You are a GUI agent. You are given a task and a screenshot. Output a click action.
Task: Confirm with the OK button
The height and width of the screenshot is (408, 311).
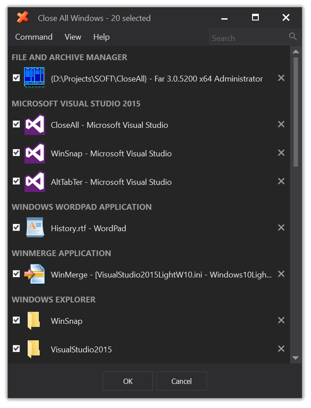click(128, 381)
